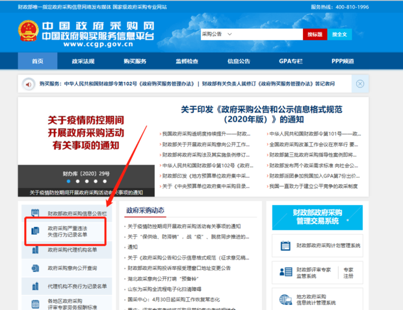The height and width of the screenshot is (310, 403).
Task: Open the GPA专栏 menu item
Action: coord(291,61)
